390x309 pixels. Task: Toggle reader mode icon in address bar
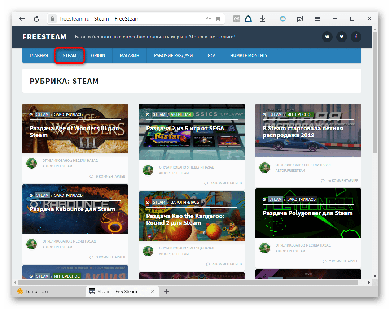[x=209, y=19]
